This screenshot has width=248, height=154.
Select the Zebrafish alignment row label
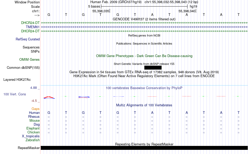click(x=33, y=140)
